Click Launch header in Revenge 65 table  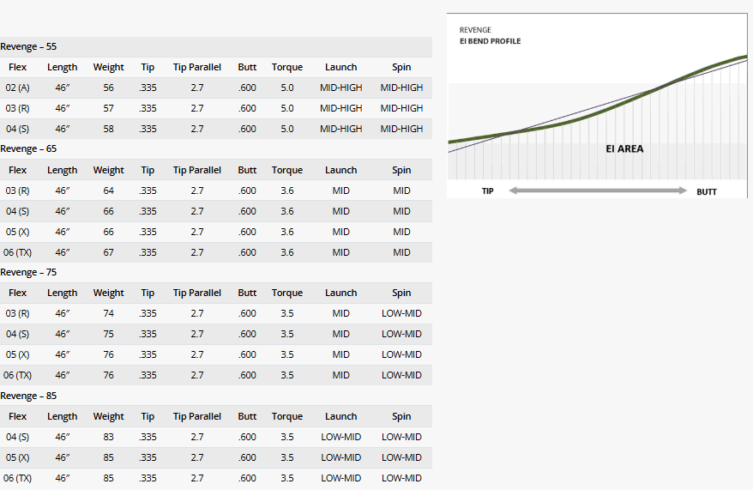(341, 170)
